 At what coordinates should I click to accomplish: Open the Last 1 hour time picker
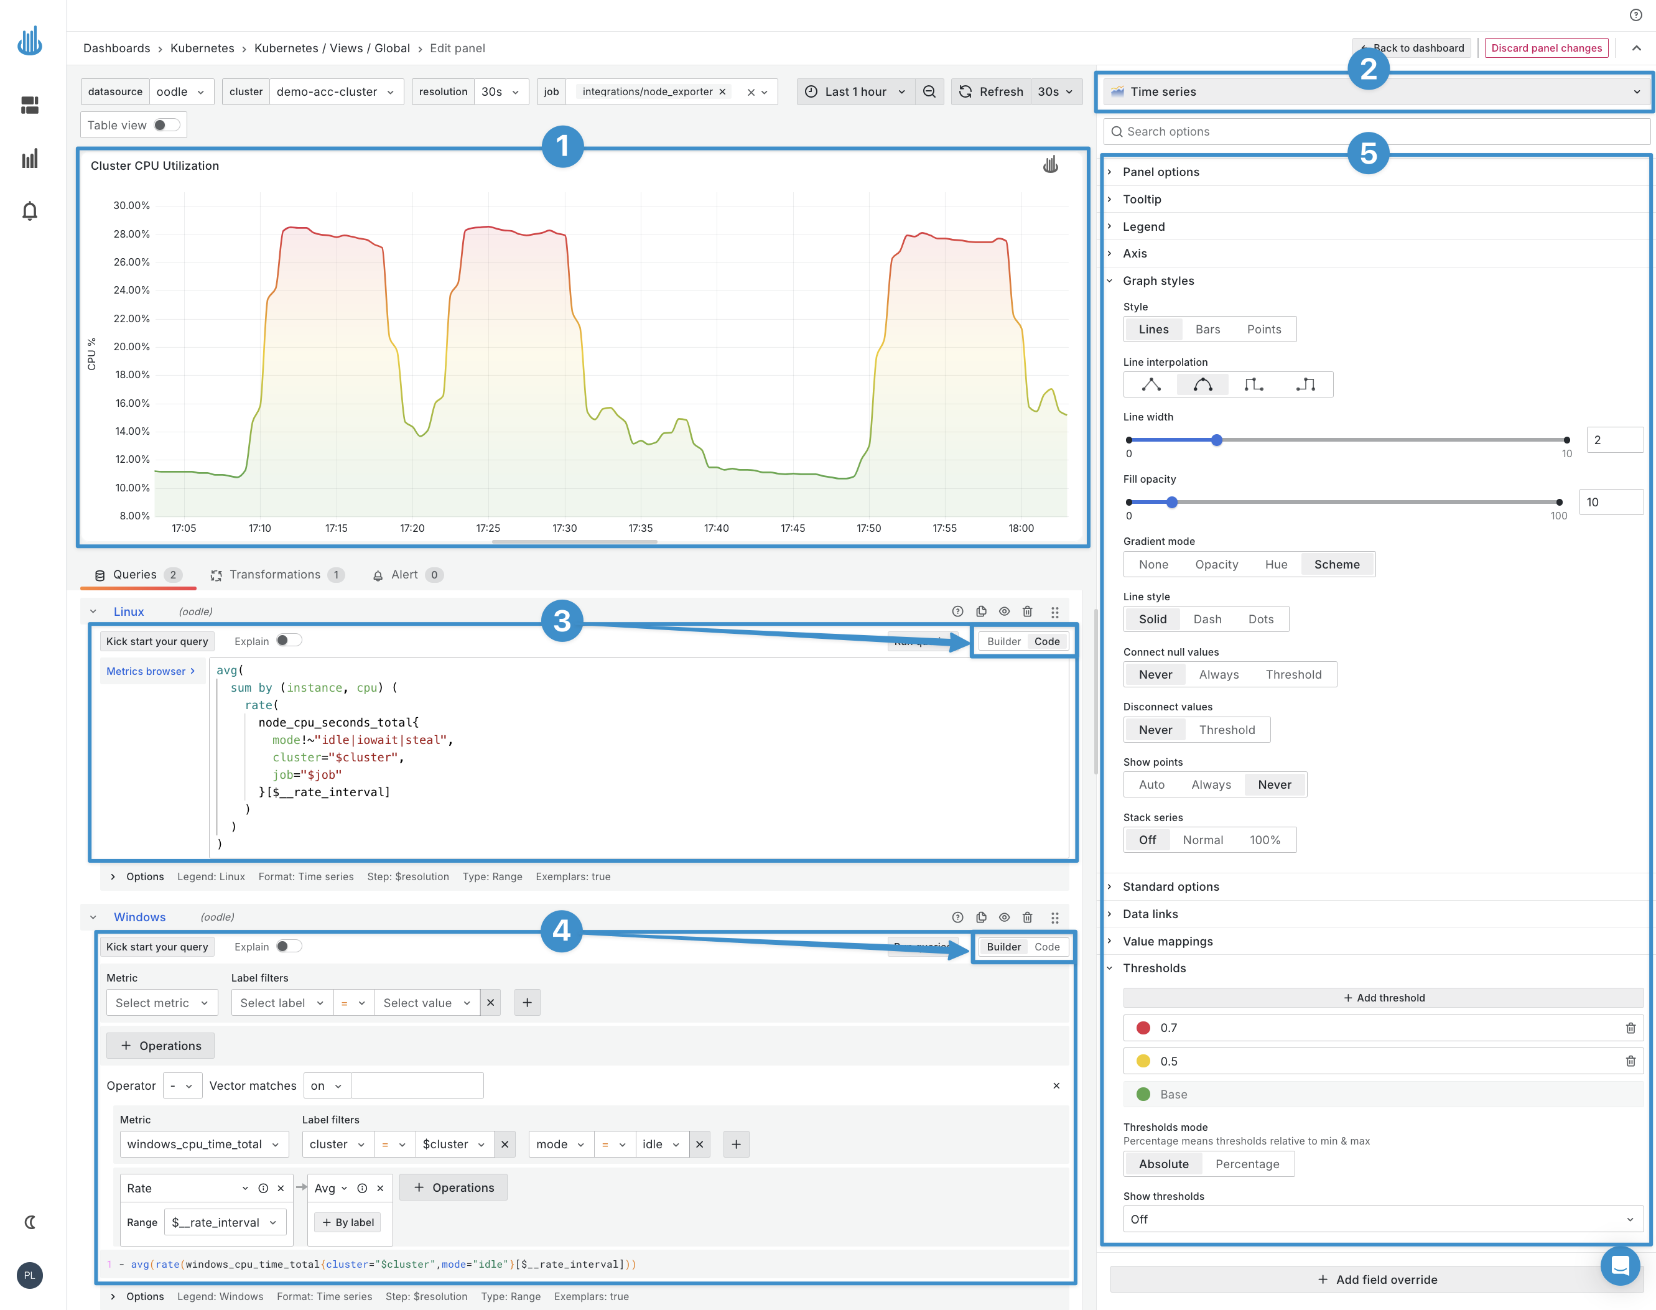pos(855,91)
